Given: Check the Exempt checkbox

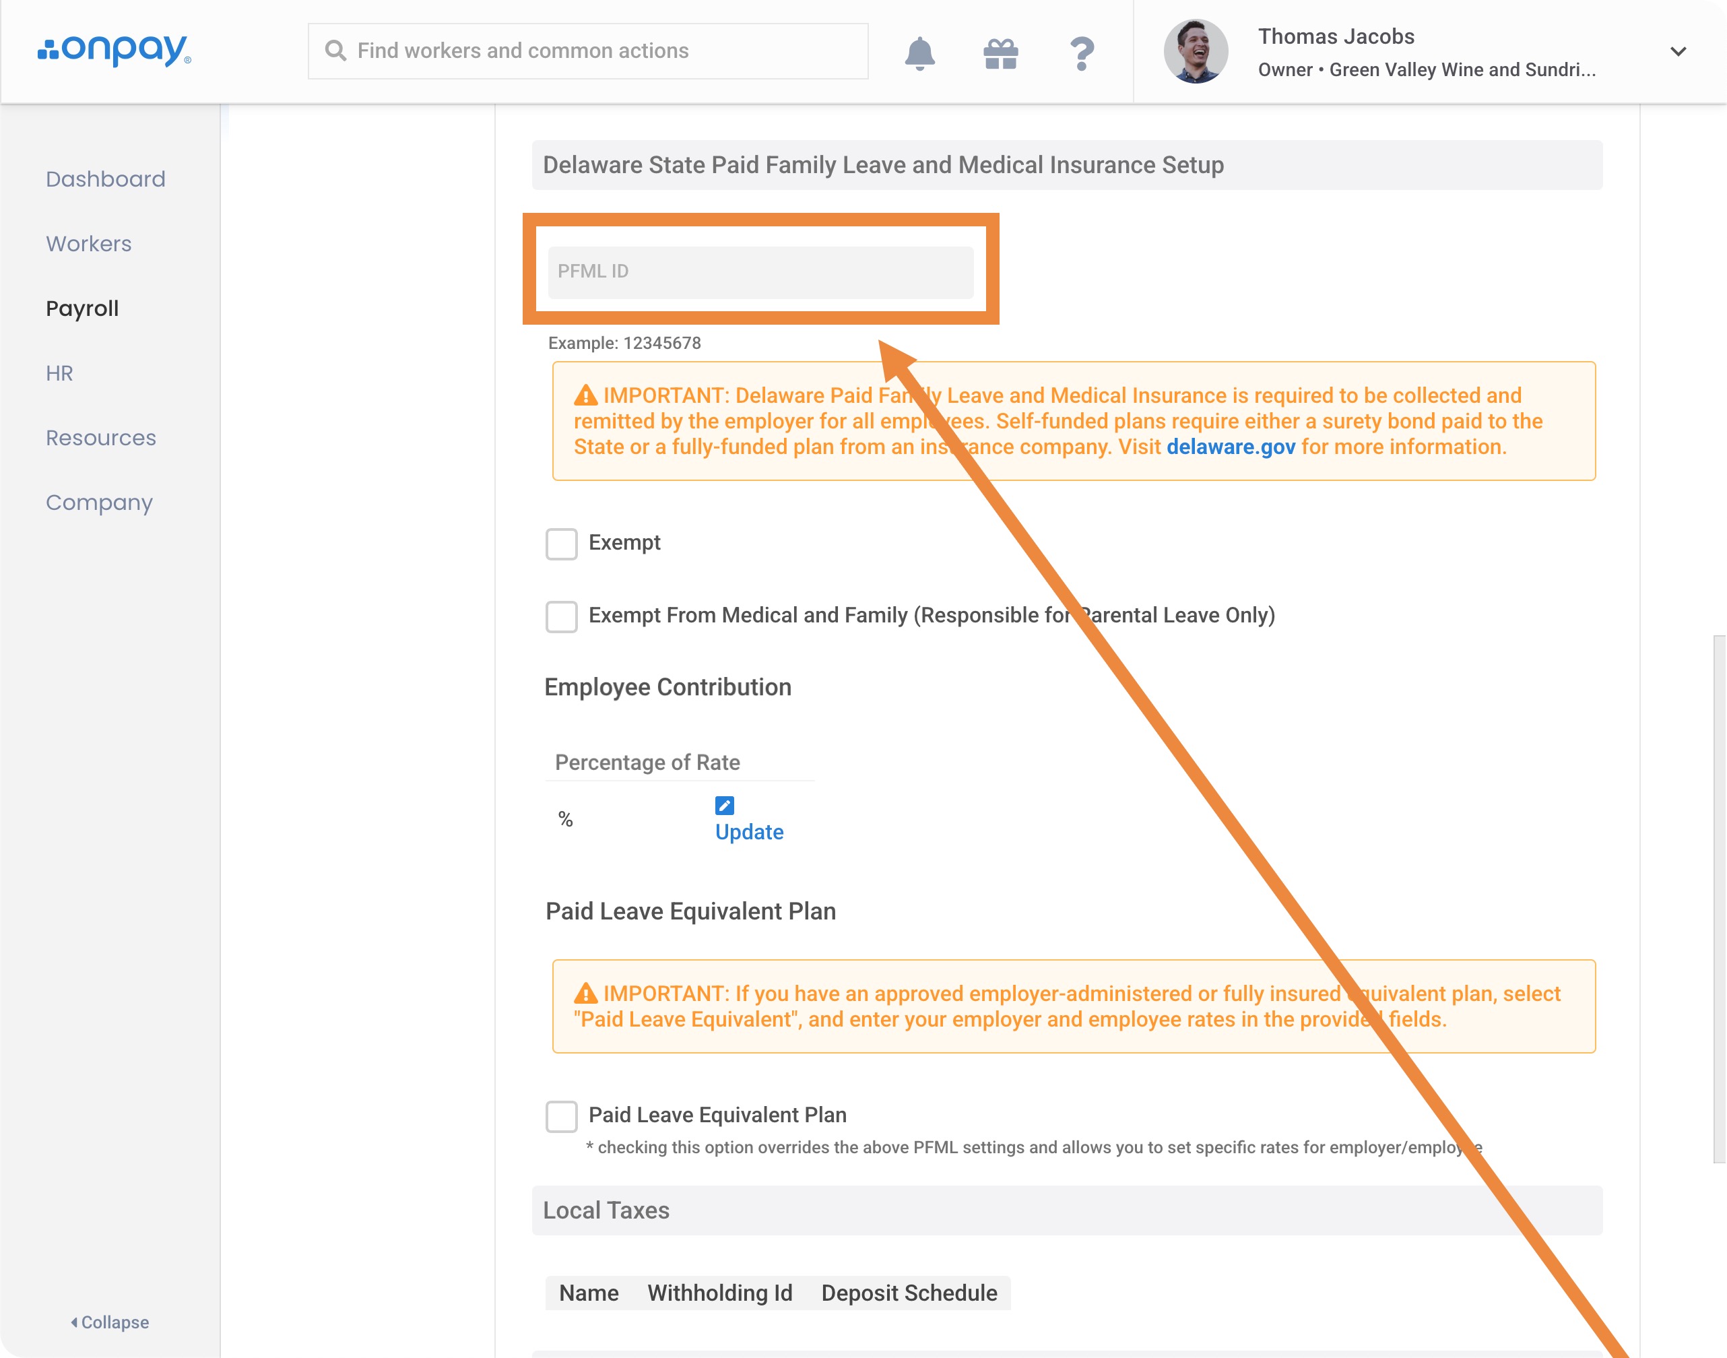Looking at the screenshot, I should [x=561, y=544].
